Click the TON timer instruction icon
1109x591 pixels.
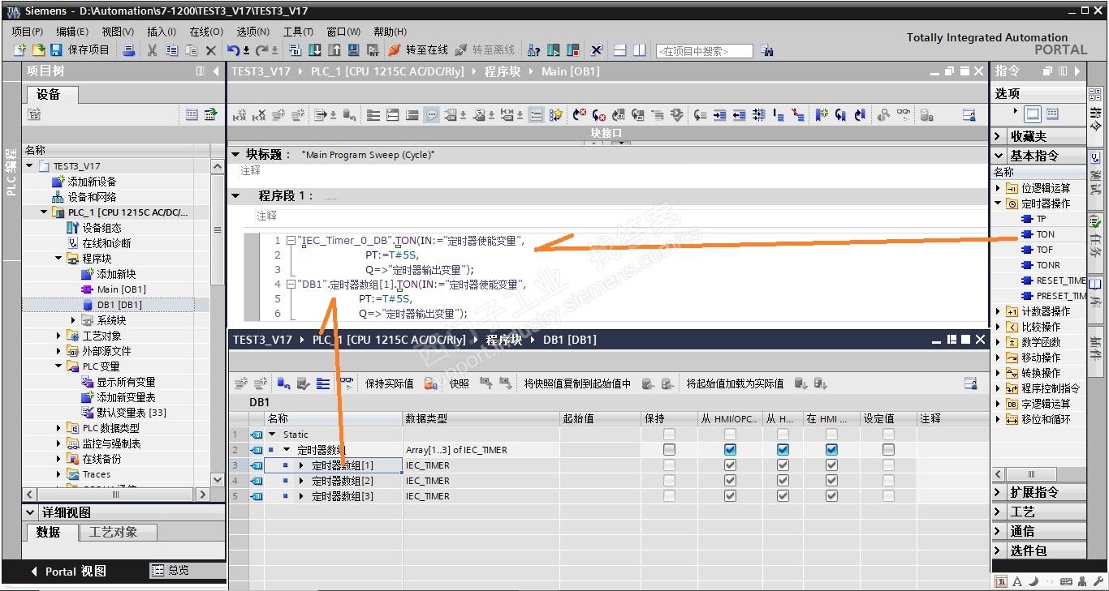coord(1028,234)
